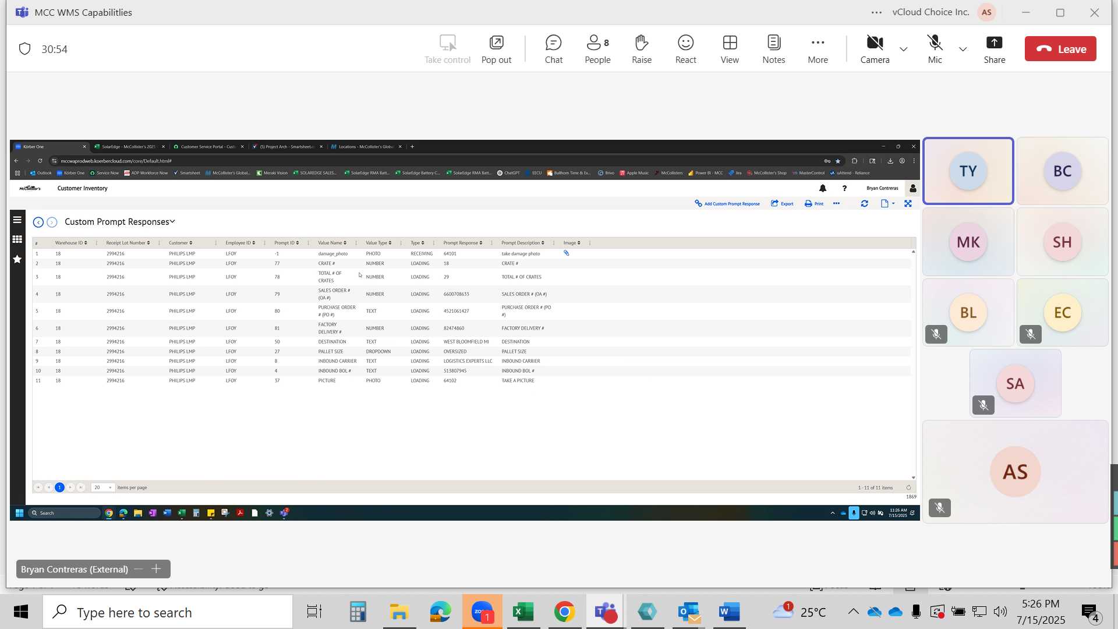Zoom in shared content with plus button
The width and height of the screenshot is (1118, 629).
156,569
